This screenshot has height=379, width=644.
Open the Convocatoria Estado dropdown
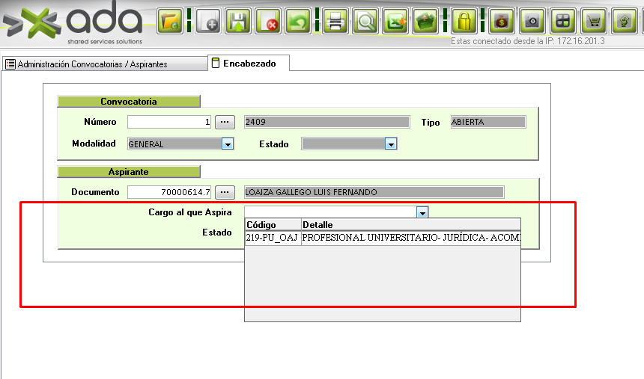tap(390, 144)
